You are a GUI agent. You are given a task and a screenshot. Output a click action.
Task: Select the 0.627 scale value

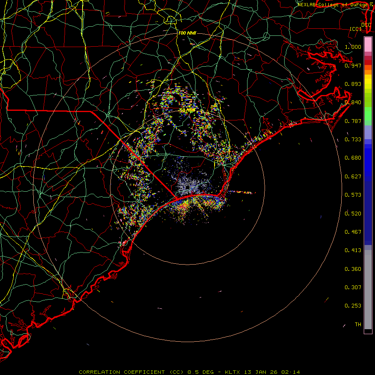[x=353, y=176]
